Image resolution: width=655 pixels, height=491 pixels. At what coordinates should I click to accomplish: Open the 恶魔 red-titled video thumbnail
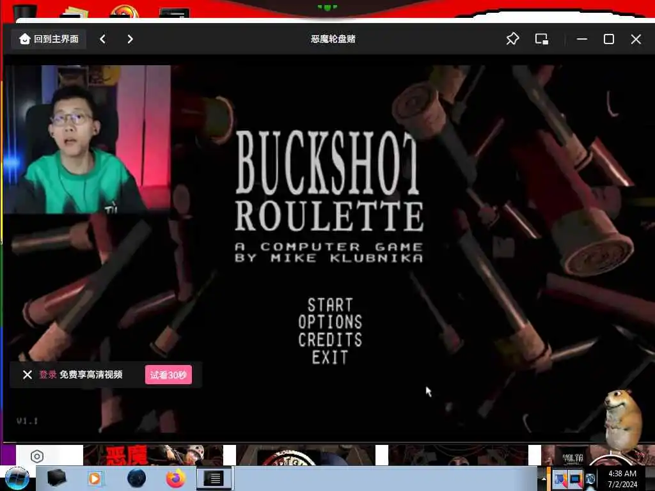(x=153, y=455)
